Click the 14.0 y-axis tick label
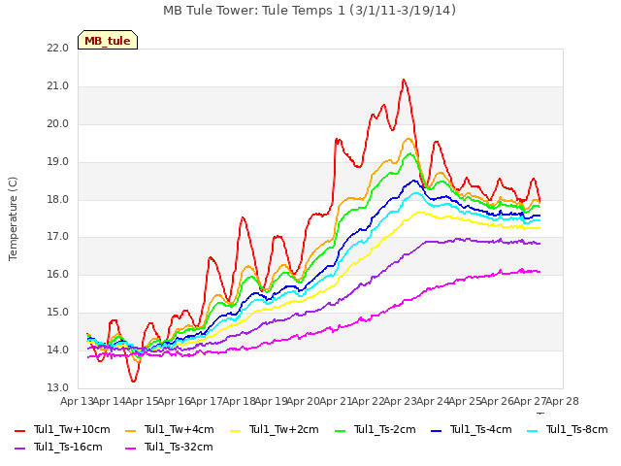This screenshot has height=466, width=621. pos(58,350)
